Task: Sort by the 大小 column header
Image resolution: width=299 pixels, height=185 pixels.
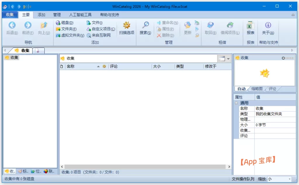Action: click(157, 66)
